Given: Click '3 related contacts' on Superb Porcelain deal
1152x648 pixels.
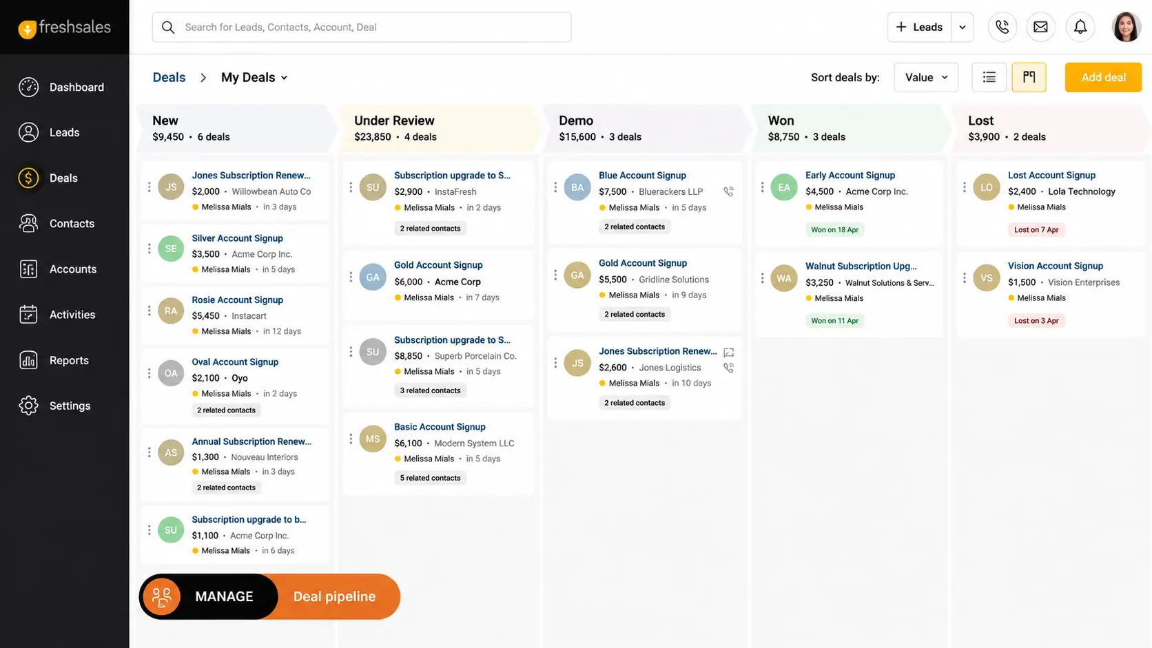Looking at the screenshot, I should (431, 390).
